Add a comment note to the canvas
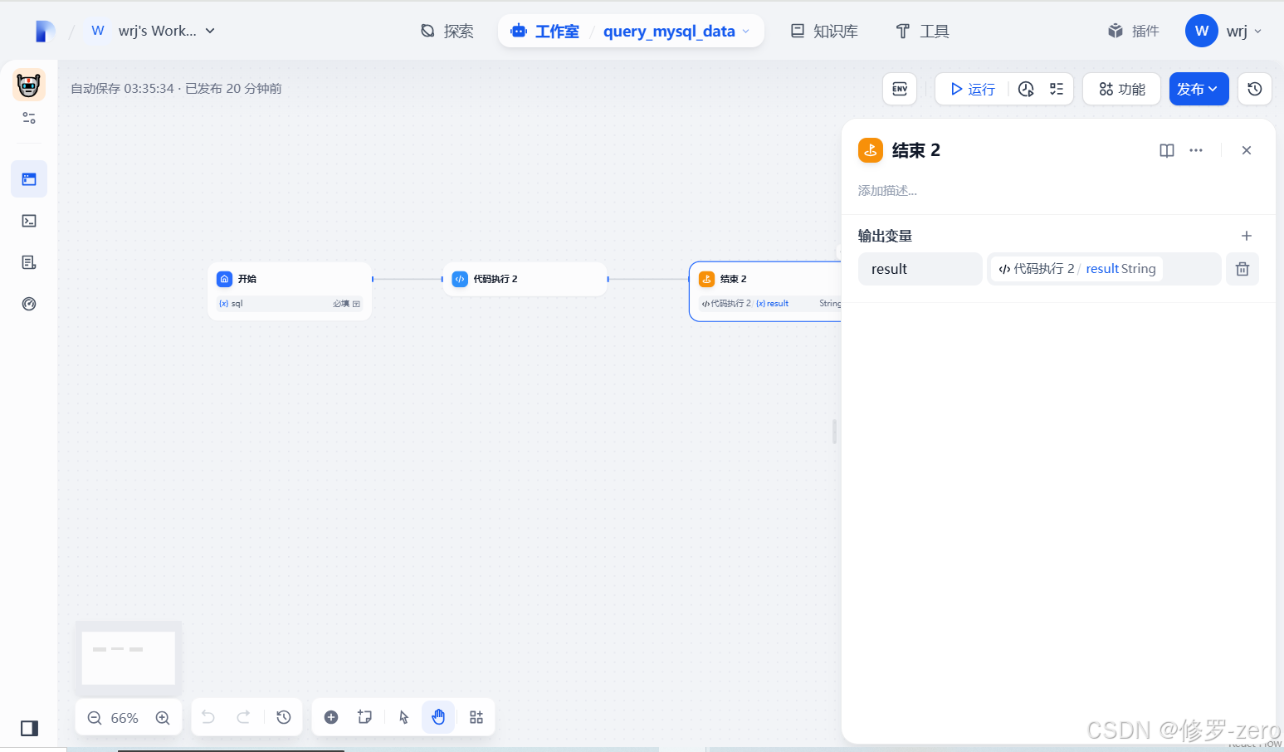 (x=365, y=716)
